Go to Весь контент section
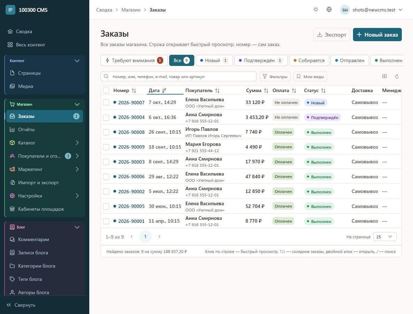The image size is (413, 314). (x=45, y=45)
